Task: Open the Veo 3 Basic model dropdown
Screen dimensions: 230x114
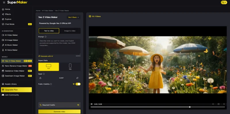Action: pos(74,17)
